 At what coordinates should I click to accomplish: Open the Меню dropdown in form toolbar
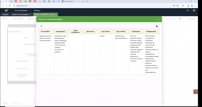[6, 19]
